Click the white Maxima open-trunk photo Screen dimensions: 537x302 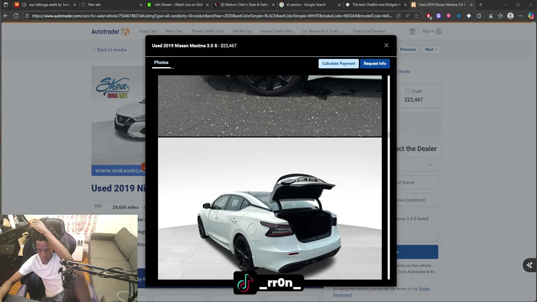(x=270, y=208)
